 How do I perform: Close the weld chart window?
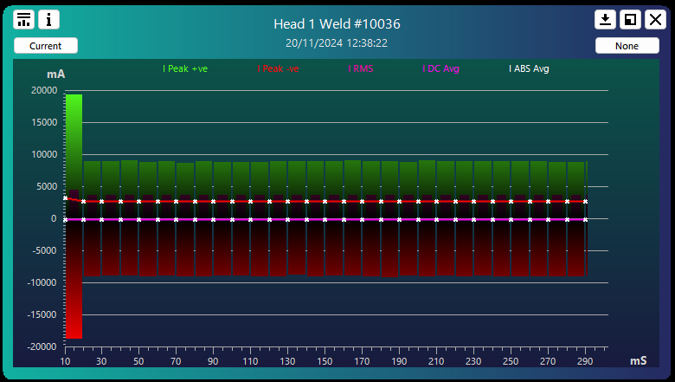click(655, 19)
